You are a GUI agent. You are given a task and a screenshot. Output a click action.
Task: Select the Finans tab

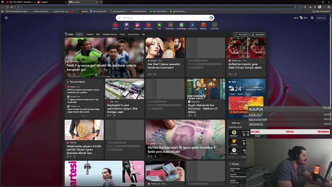tap(122, 34)
